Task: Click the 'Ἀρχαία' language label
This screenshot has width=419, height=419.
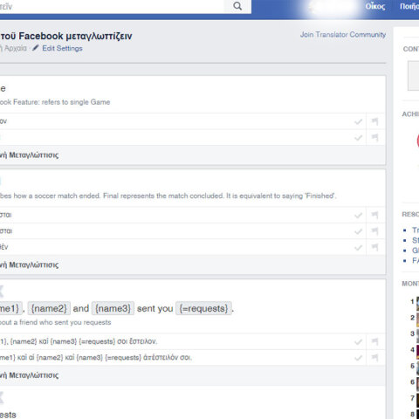Action: 16,48
